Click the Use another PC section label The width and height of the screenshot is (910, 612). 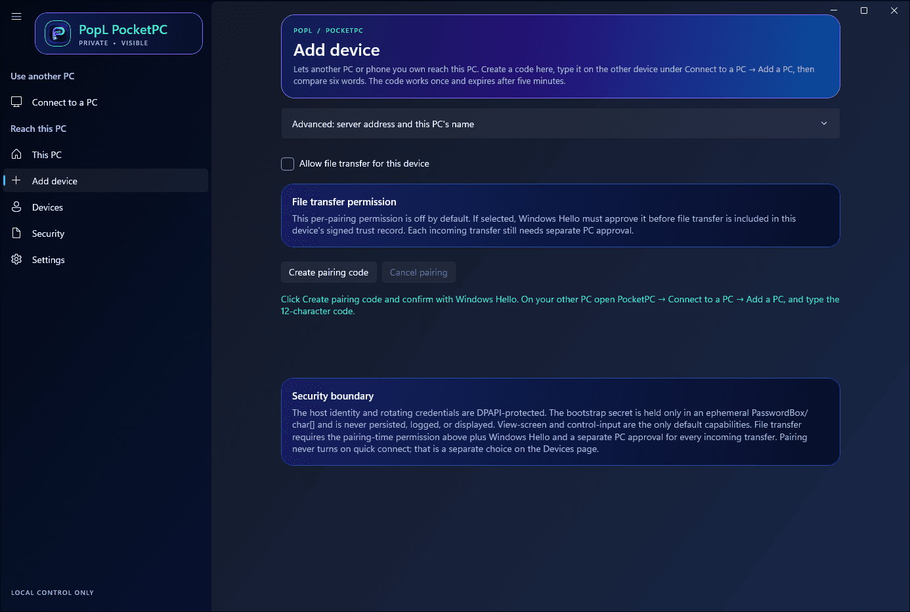point(43,76)
